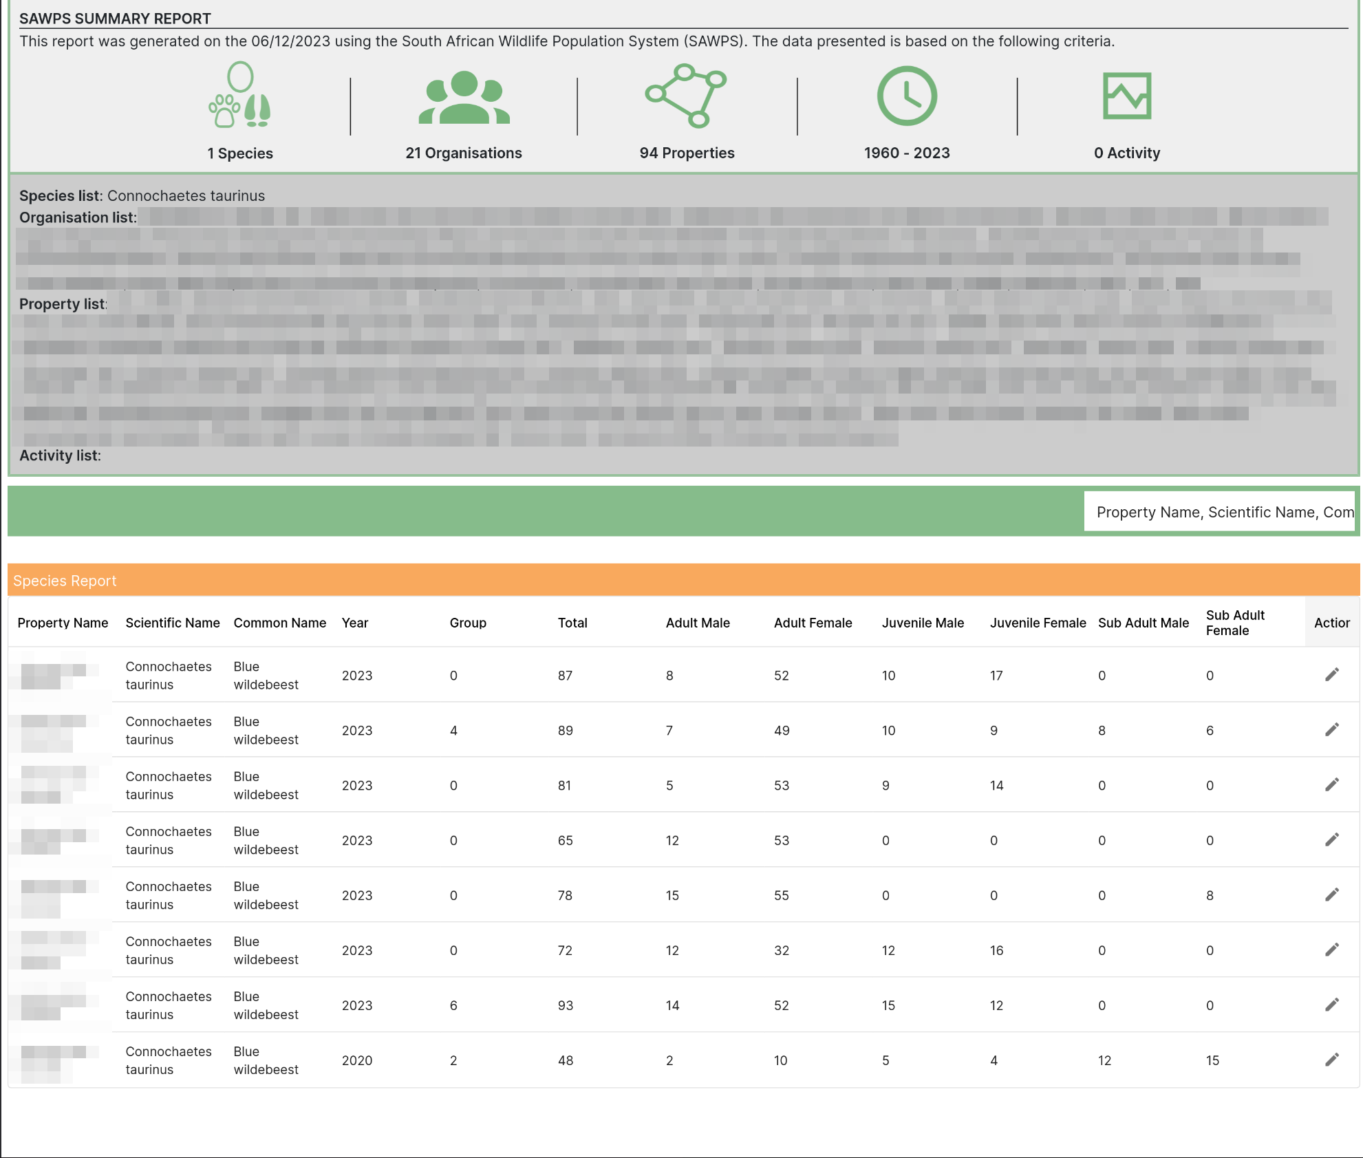
Task: Edit the row with total 78
Action: pos(1332,895)
